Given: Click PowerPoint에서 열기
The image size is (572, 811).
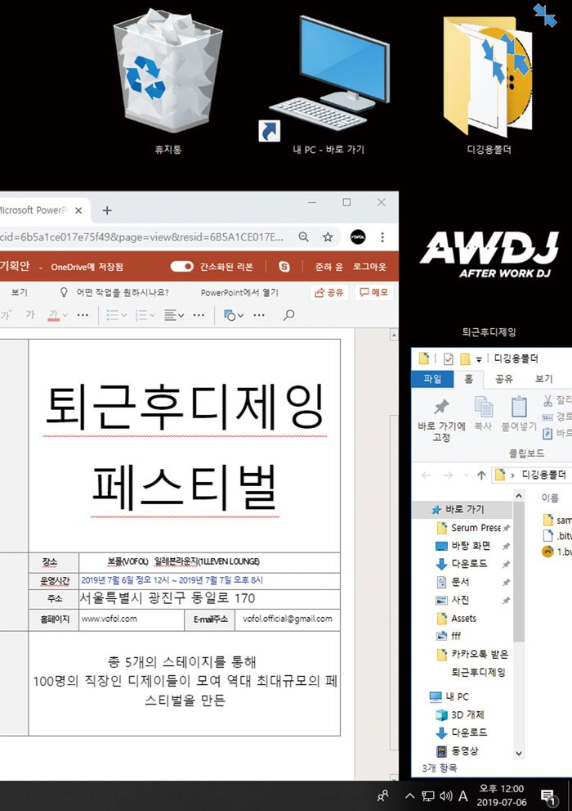Looking at the screenshot, I should pyautogui.click(x=239, y=292).
